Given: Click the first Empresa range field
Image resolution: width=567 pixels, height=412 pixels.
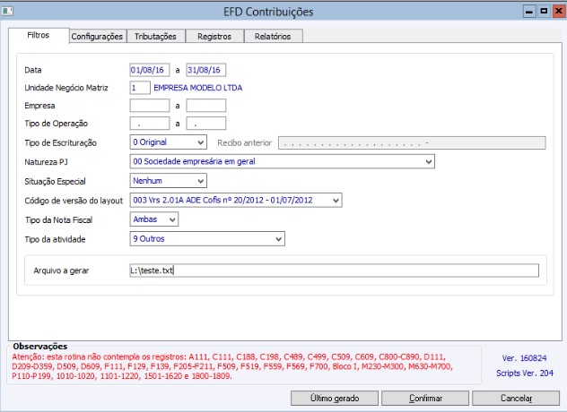Looking at the screenshot, I should click(150, 106).
